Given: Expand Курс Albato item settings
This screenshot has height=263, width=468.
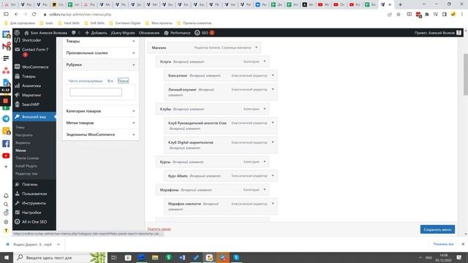Looking at the screenshot, I should pos(273,175).
